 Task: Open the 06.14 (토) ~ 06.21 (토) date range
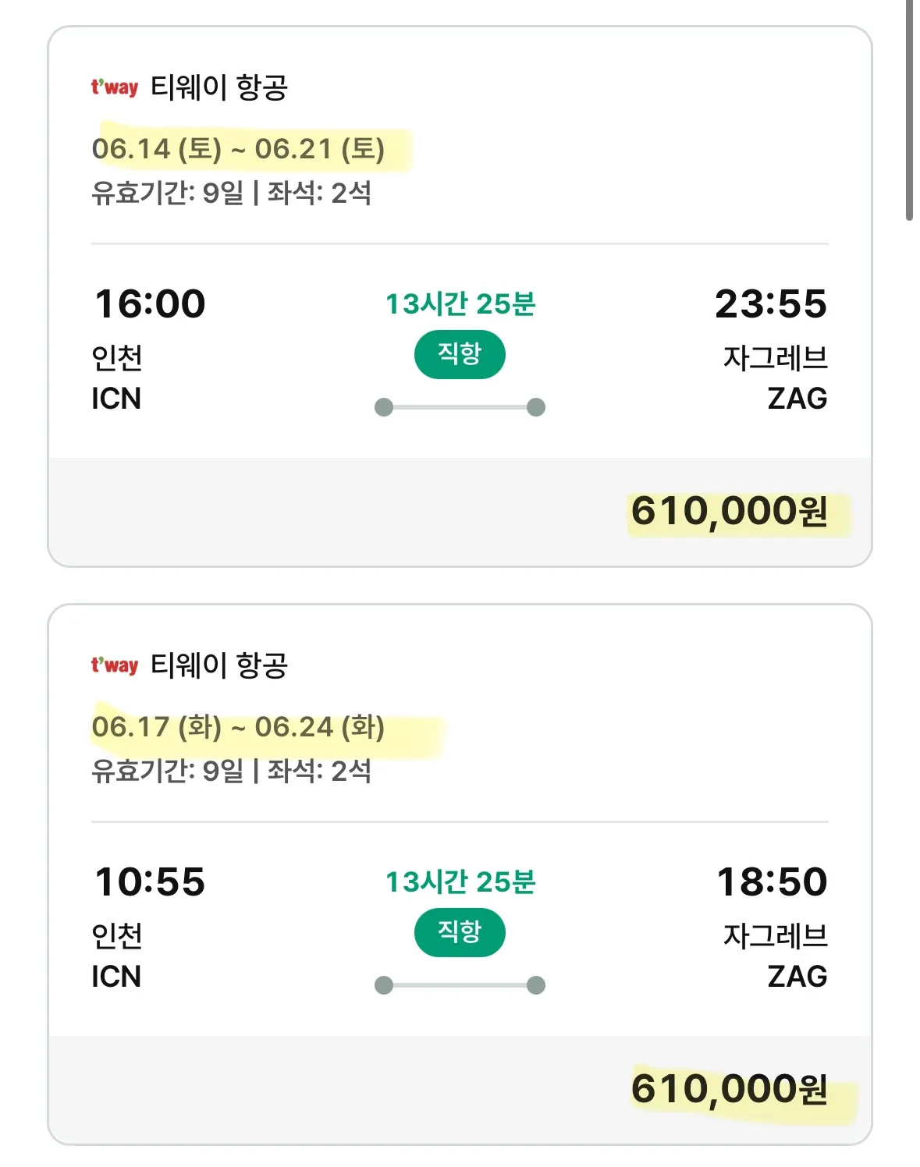click(238, 148)
